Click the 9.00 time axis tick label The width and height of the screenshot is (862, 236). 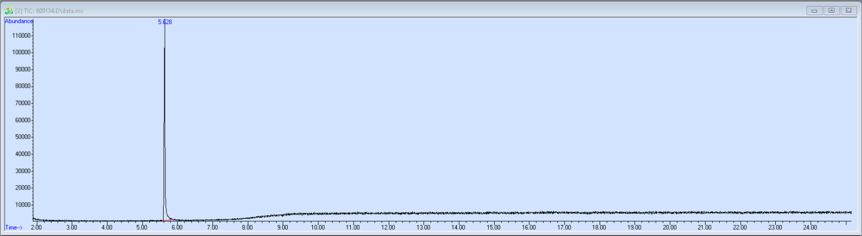point(282,227)
